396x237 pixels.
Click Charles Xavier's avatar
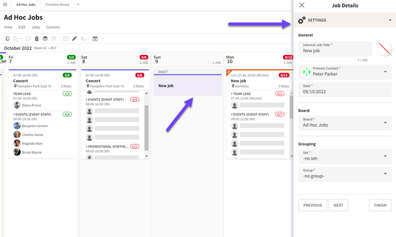tap(17, 134)
